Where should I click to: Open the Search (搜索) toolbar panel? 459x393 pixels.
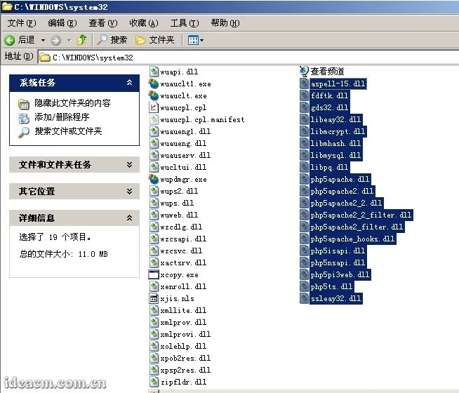pos(112,40)
